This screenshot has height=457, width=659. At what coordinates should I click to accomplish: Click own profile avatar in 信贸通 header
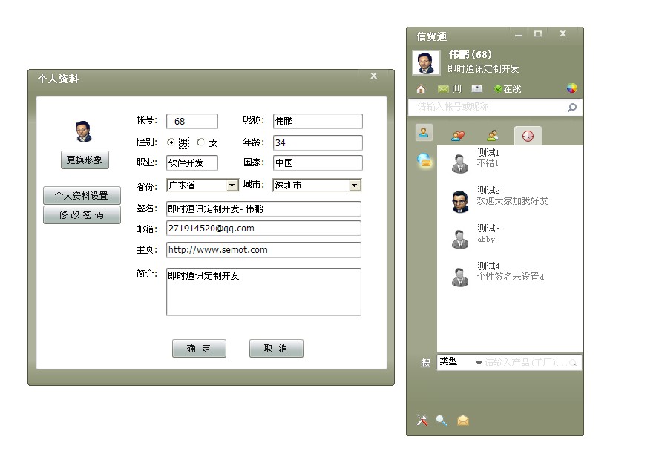pyautogui.click(x=426, y=62)
